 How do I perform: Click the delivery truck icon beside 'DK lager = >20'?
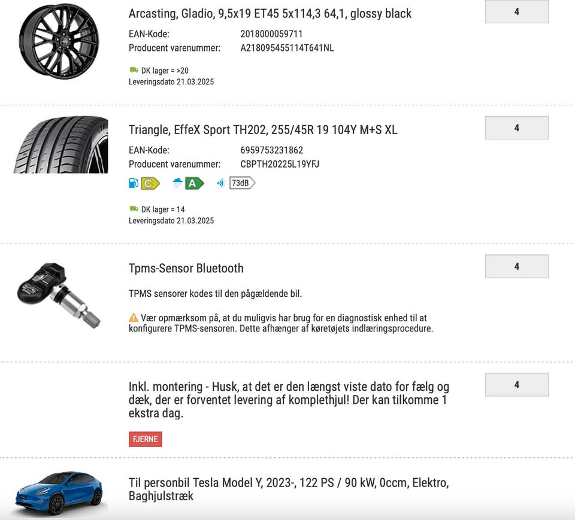(134, 70)
